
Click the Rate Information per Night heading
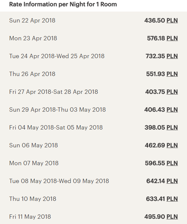63,4
